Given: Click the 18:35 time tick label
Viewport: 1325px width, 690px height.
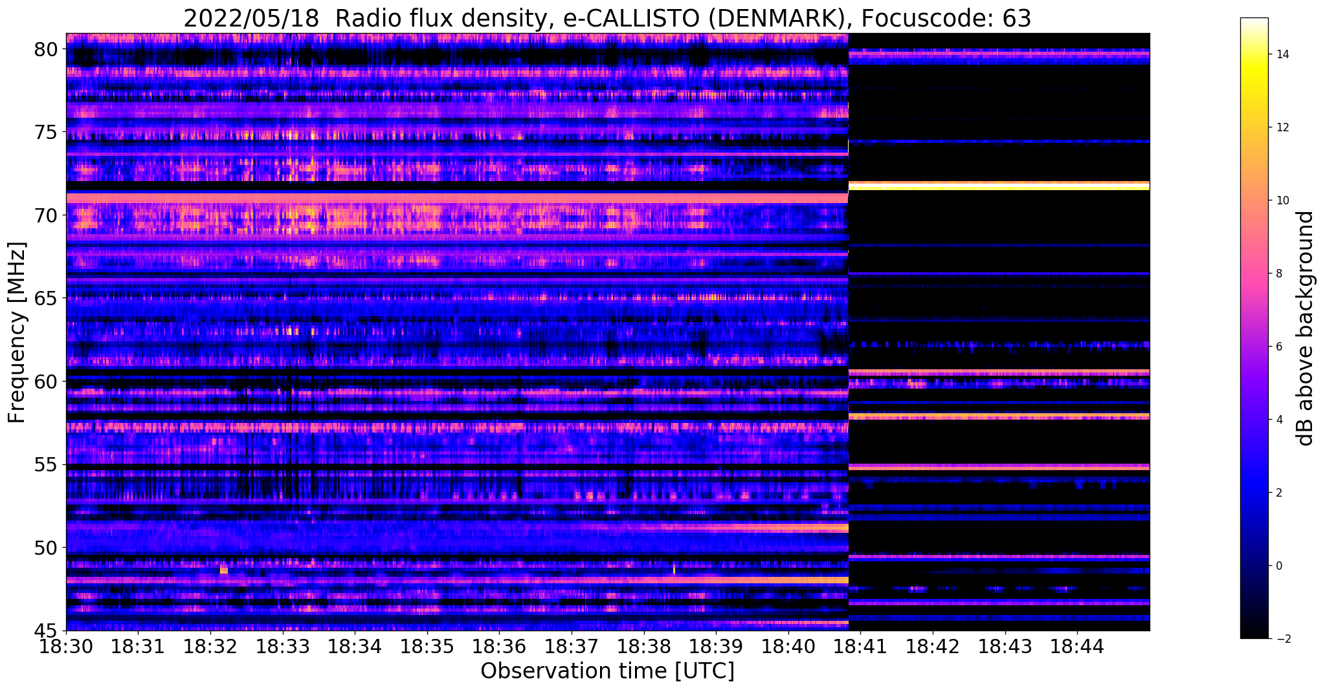Looking at the screenshot, I should coord(427,645).
